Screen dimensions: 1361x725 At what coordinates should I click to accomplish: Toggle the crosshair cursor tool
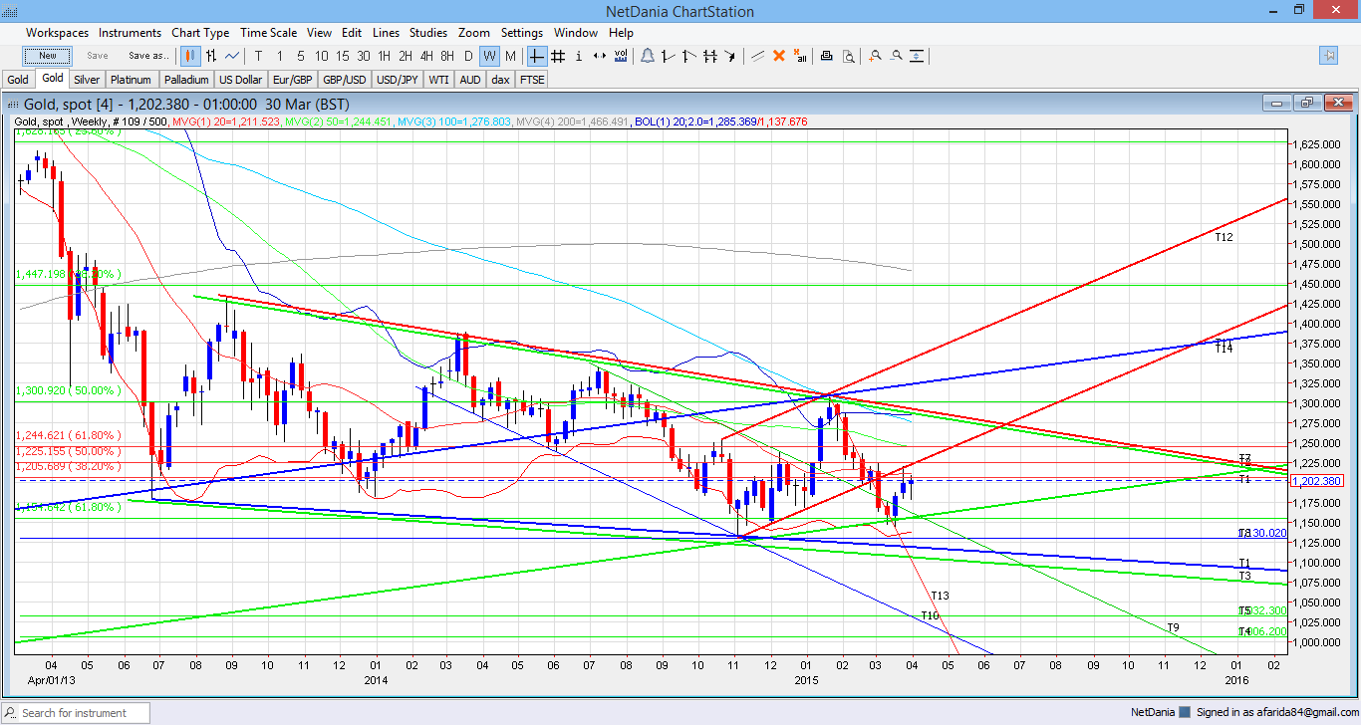pos(537,56)
